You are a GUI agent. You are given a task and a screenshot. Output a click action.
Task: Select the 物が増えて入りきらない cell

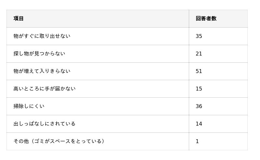[42, 71]
